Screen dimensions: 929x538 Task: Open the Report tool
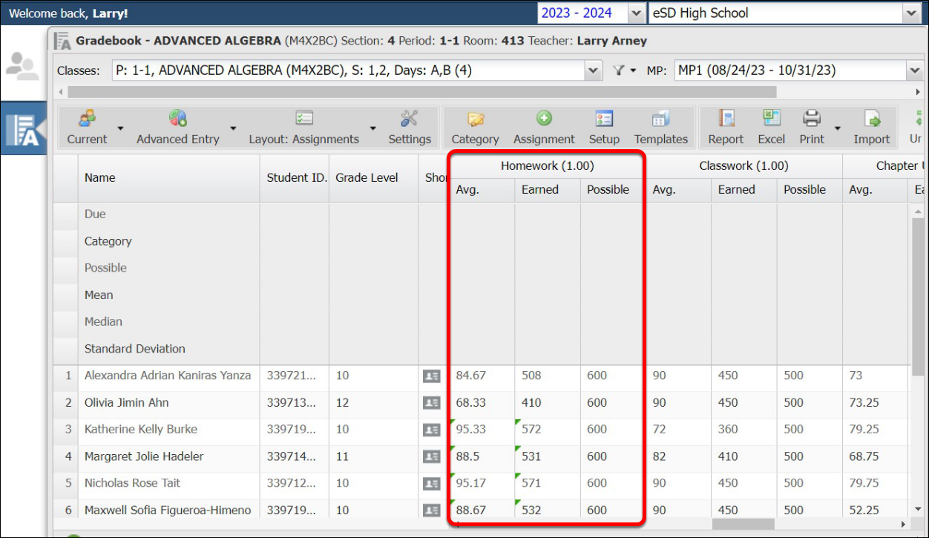[726, 127]
